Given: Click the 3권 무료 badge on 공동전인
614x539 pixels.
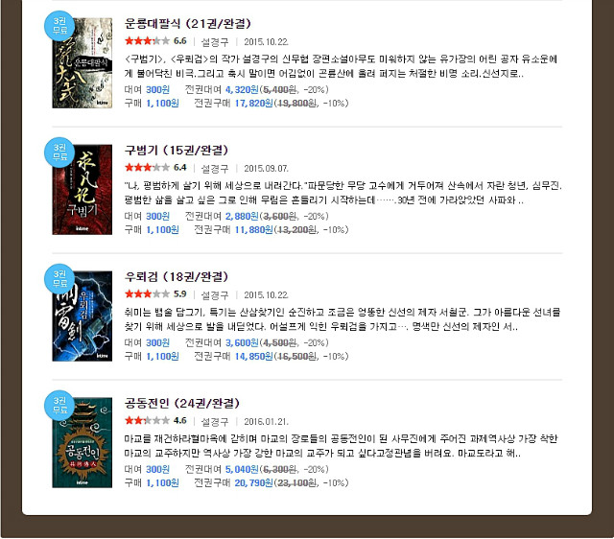Looking at the screenshot, I should [59, 406].
